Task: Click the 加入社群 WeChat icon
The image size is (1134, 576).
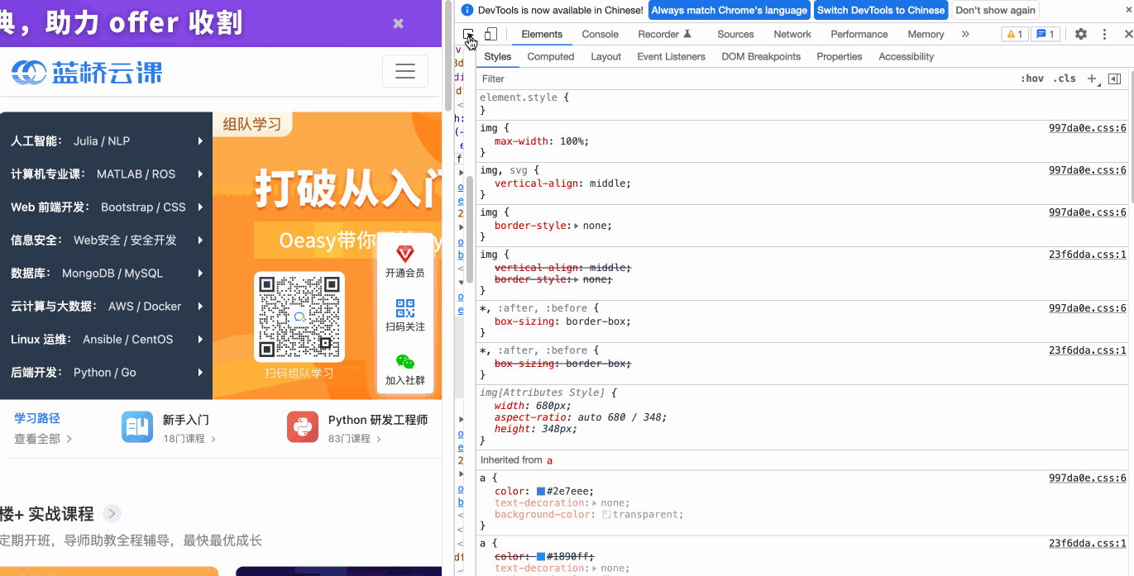Action: tap(405, 362)
